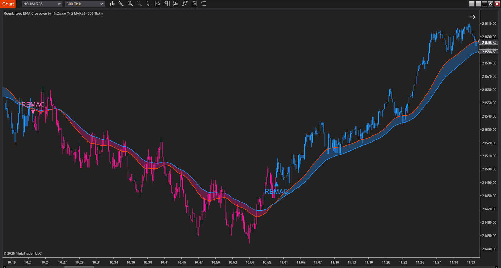This screenshot has height=268, width=501.
Task: Click the horizontal scrollbar thumb below chart
Action: point(78,267)
